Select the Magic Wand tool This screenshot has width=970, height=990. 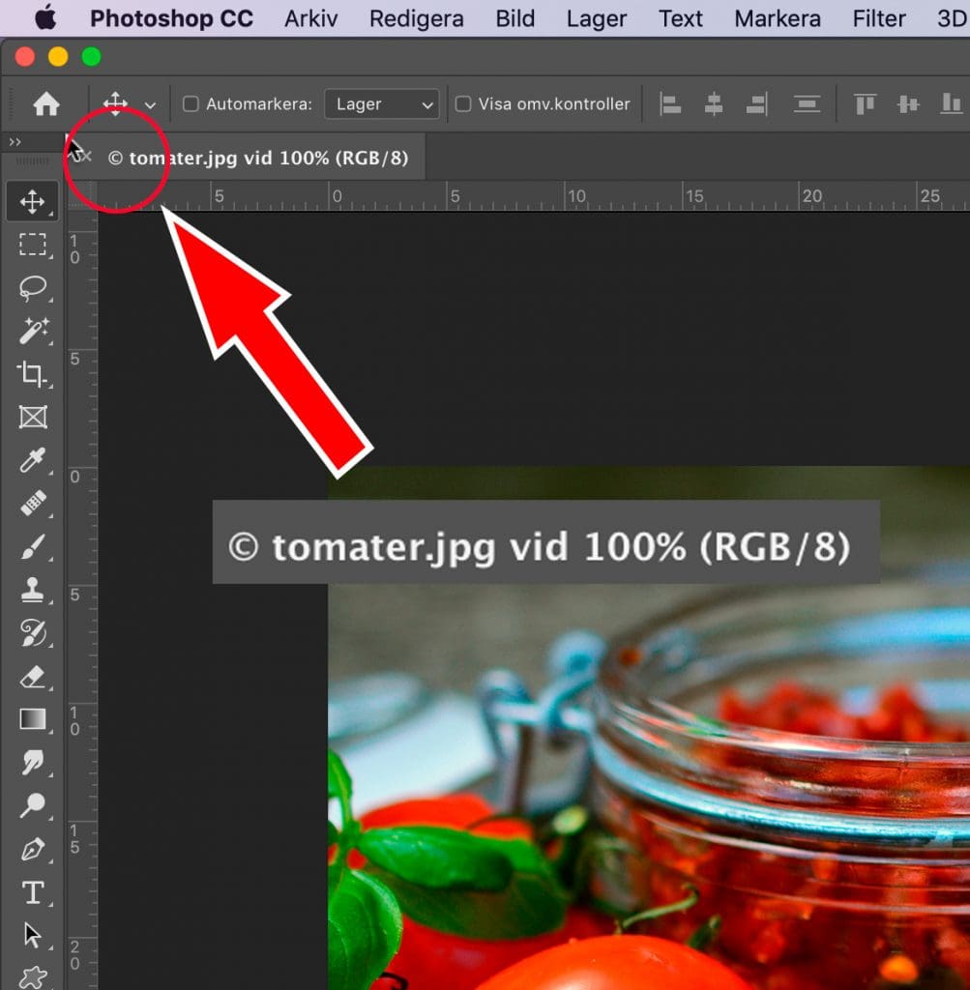[32, 331]
